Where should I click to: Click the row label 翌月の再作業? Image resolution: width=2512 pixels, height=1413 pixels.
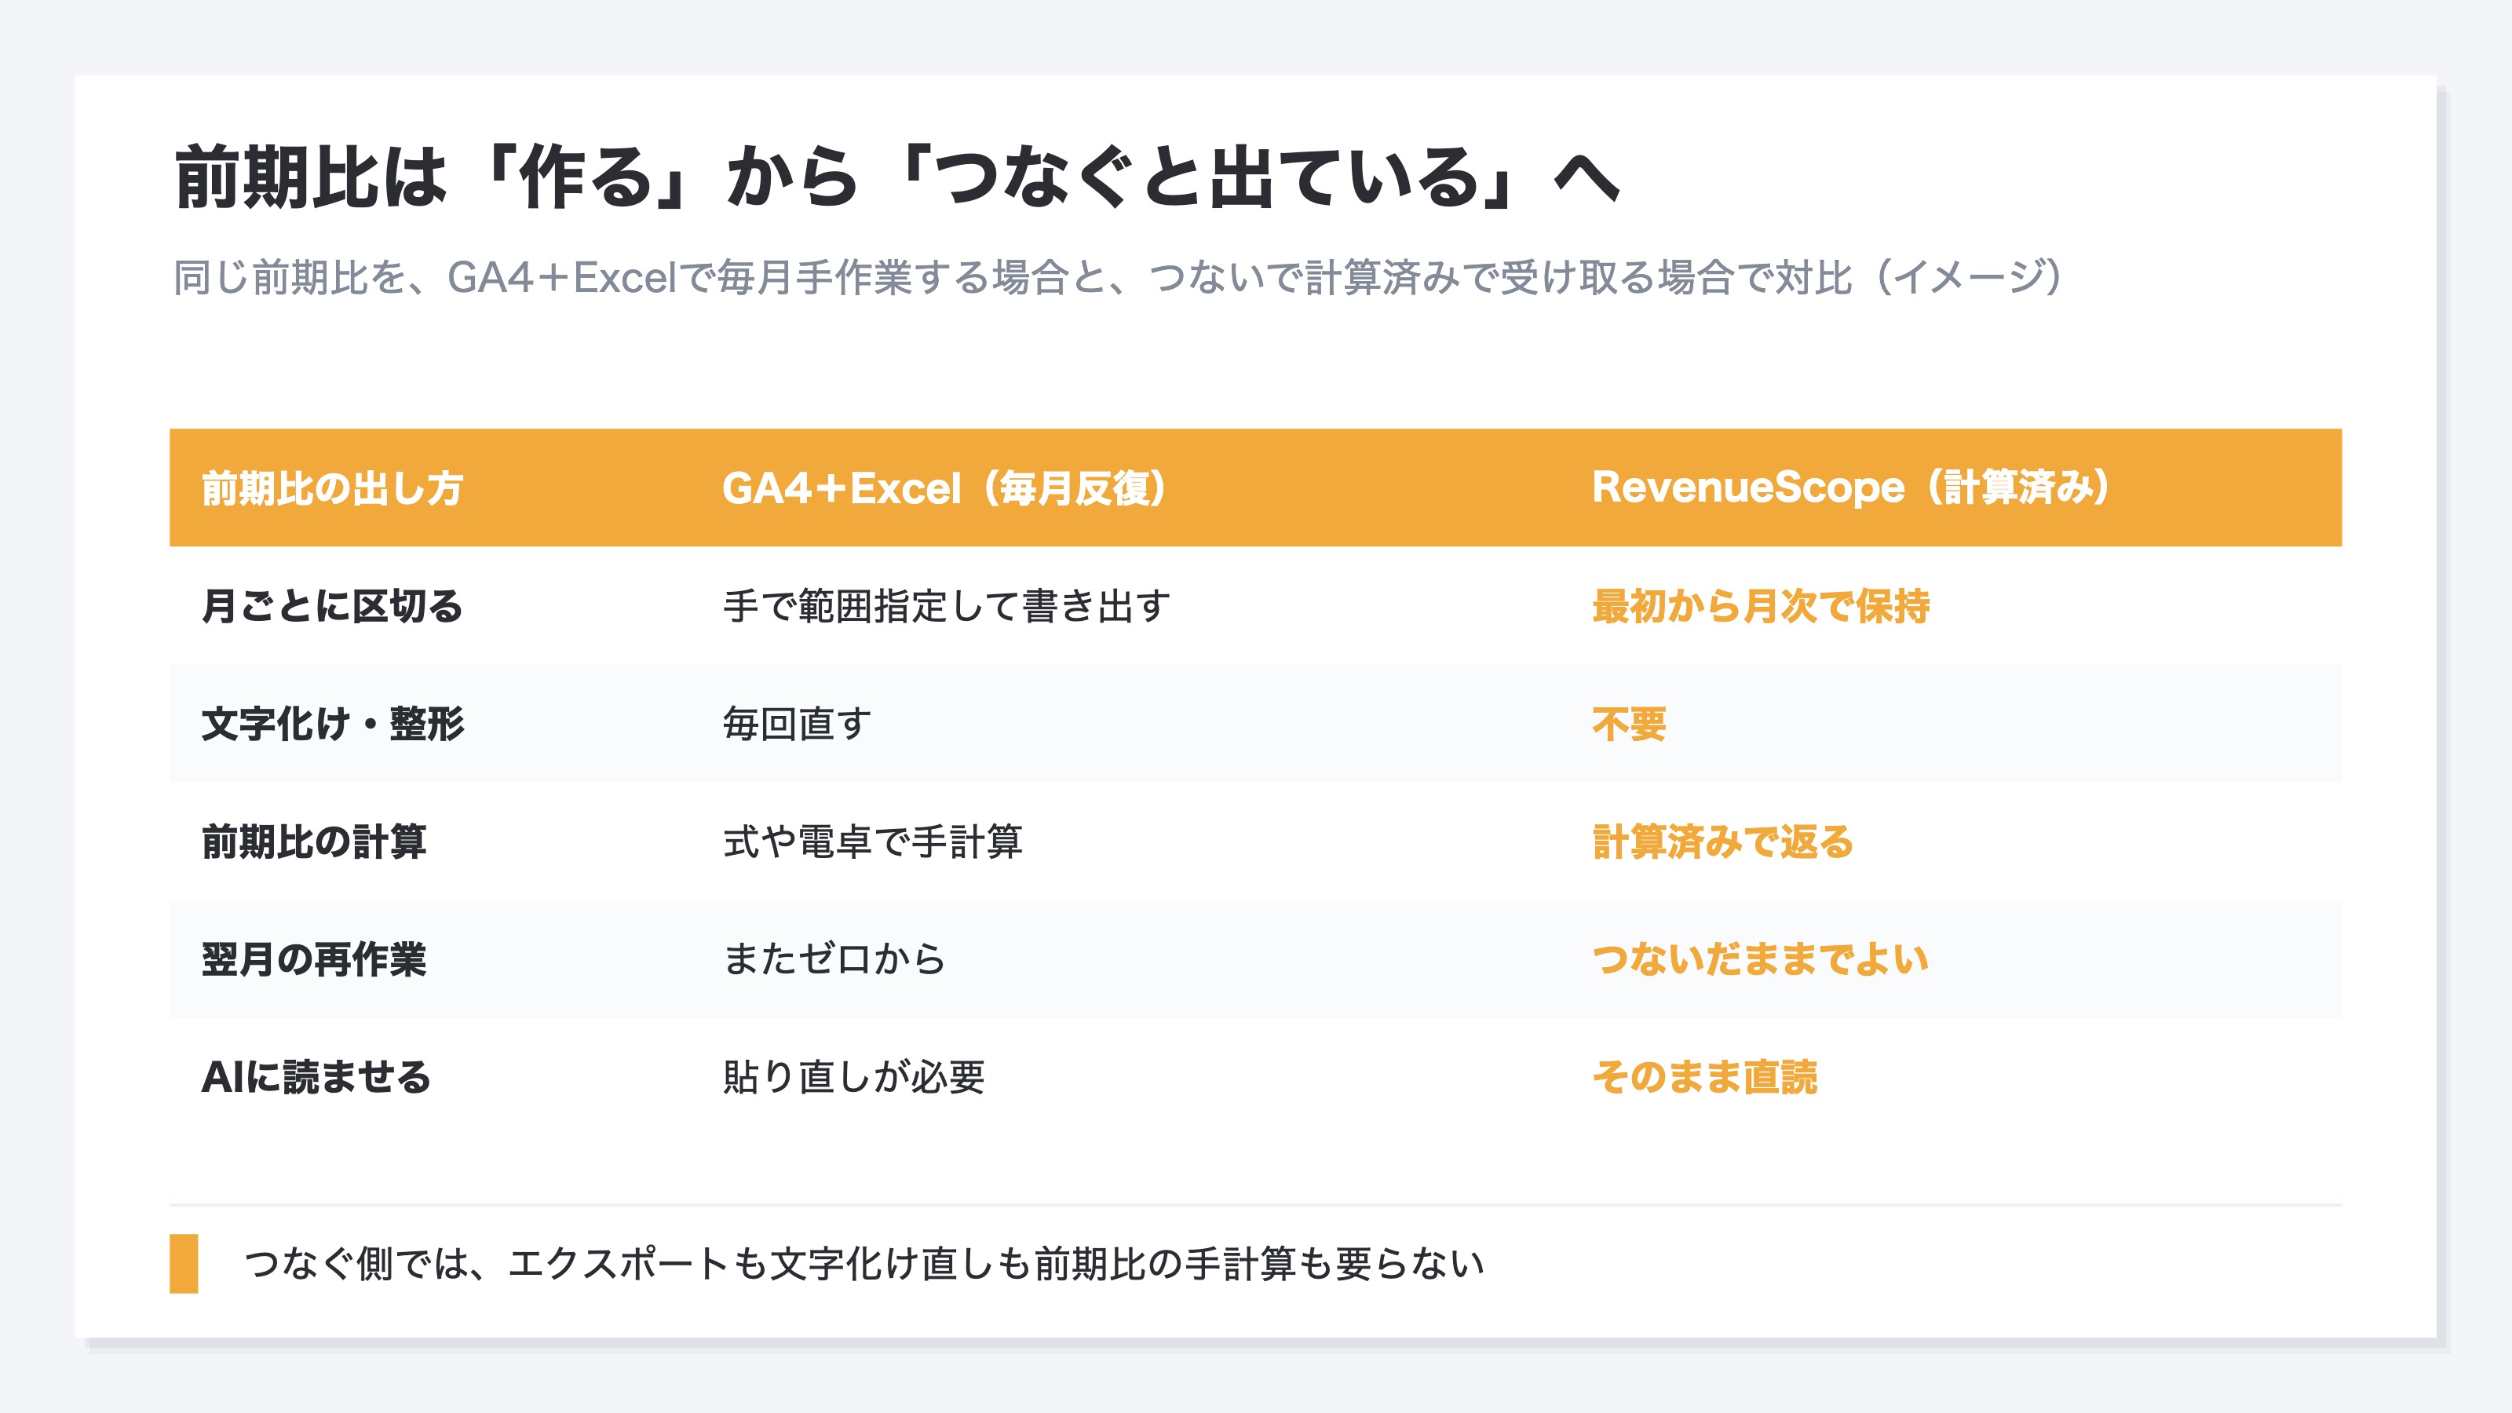point(314,959)
